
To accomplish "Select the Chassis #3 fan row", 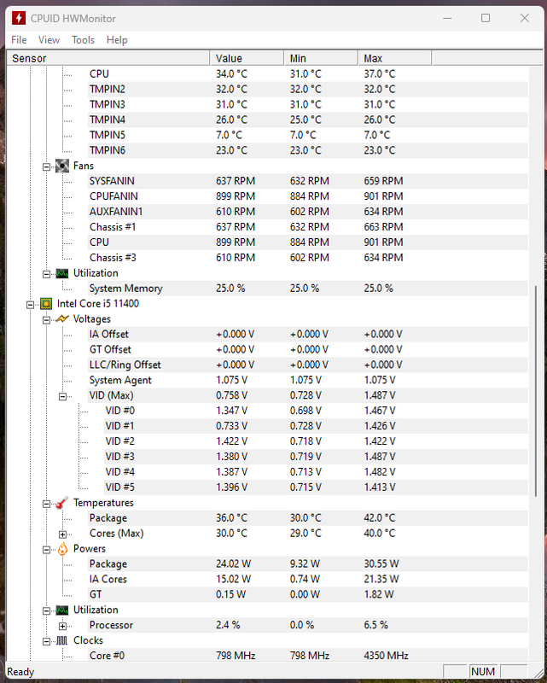I will pos(308,258).
